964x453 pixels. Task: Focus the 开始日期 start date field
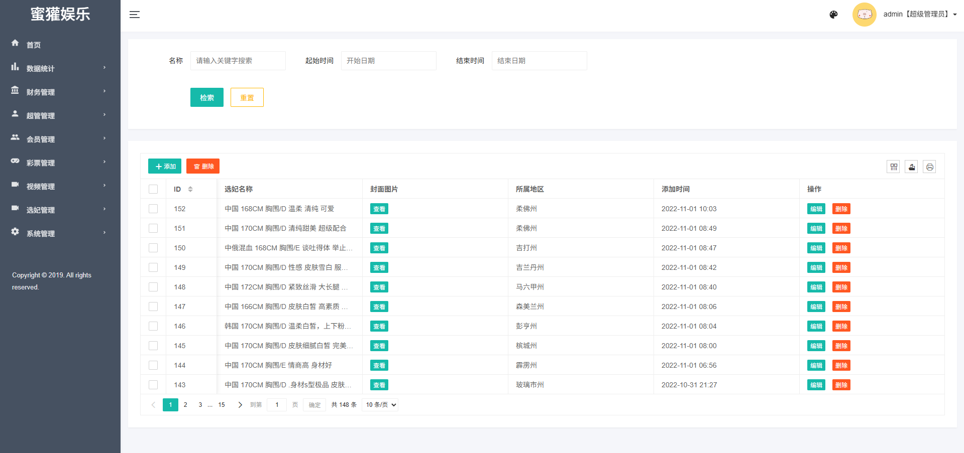389,61
